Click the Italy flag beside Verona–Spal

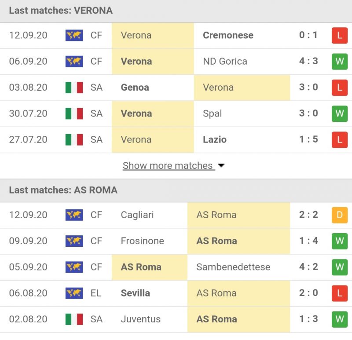pyautogui.click(x=74, y=113)
